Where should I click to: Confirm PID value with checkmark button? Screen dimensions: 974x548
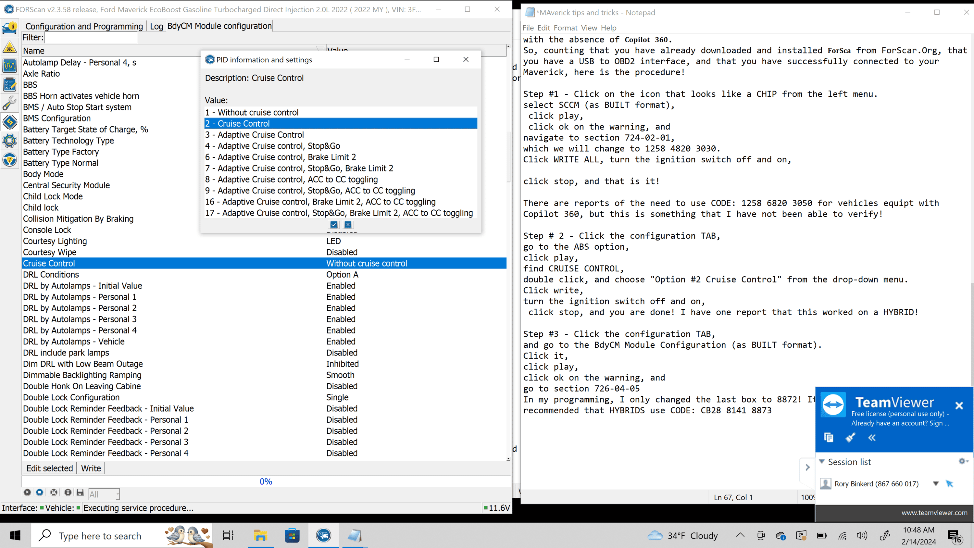click(333, 225)
